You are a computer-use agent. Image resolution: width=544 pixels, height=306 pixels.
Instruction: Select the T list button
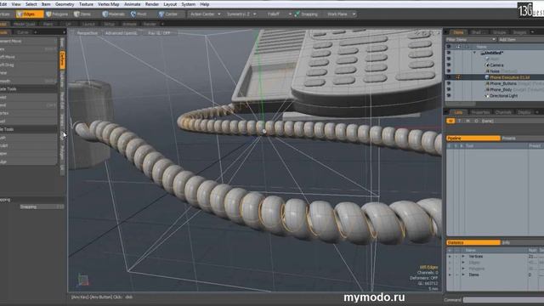tap(459, 121)
